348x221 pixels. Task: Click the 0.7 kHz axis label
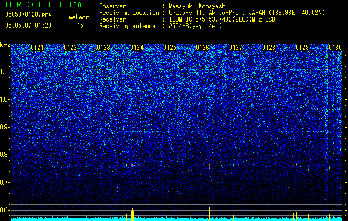[4, 182]
